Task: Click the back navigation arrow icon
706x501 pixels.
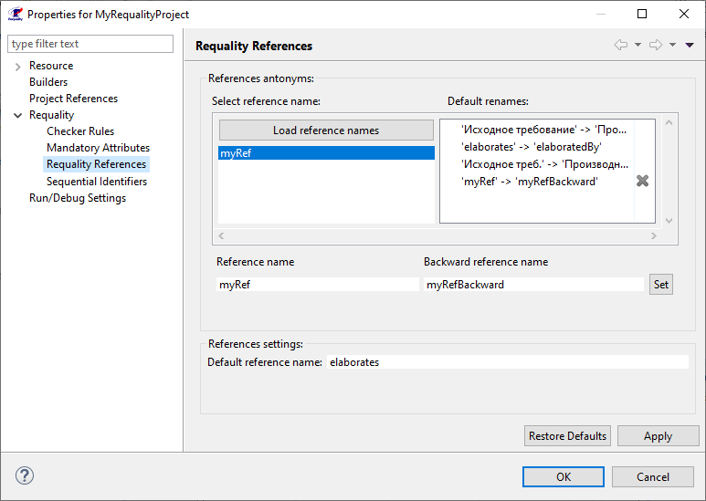Action: coord(621,45)
